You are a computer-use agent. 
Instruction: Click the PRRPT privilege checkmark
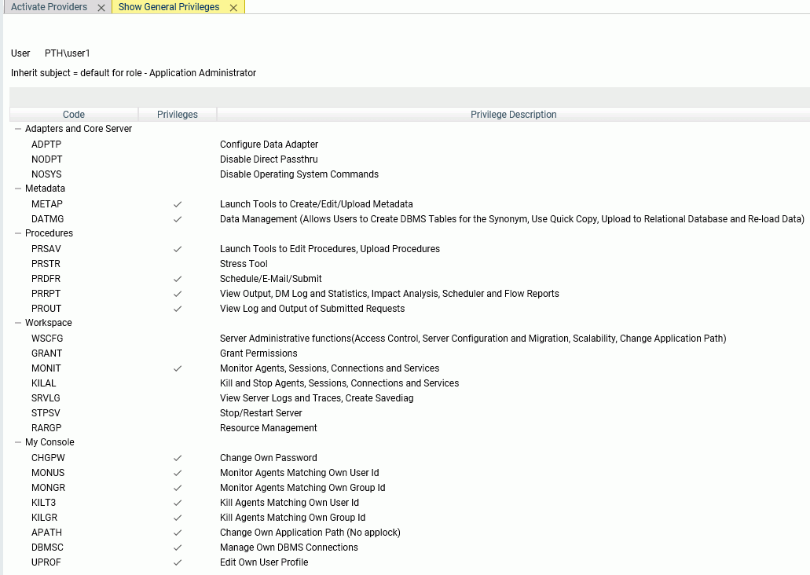(178, 294)
